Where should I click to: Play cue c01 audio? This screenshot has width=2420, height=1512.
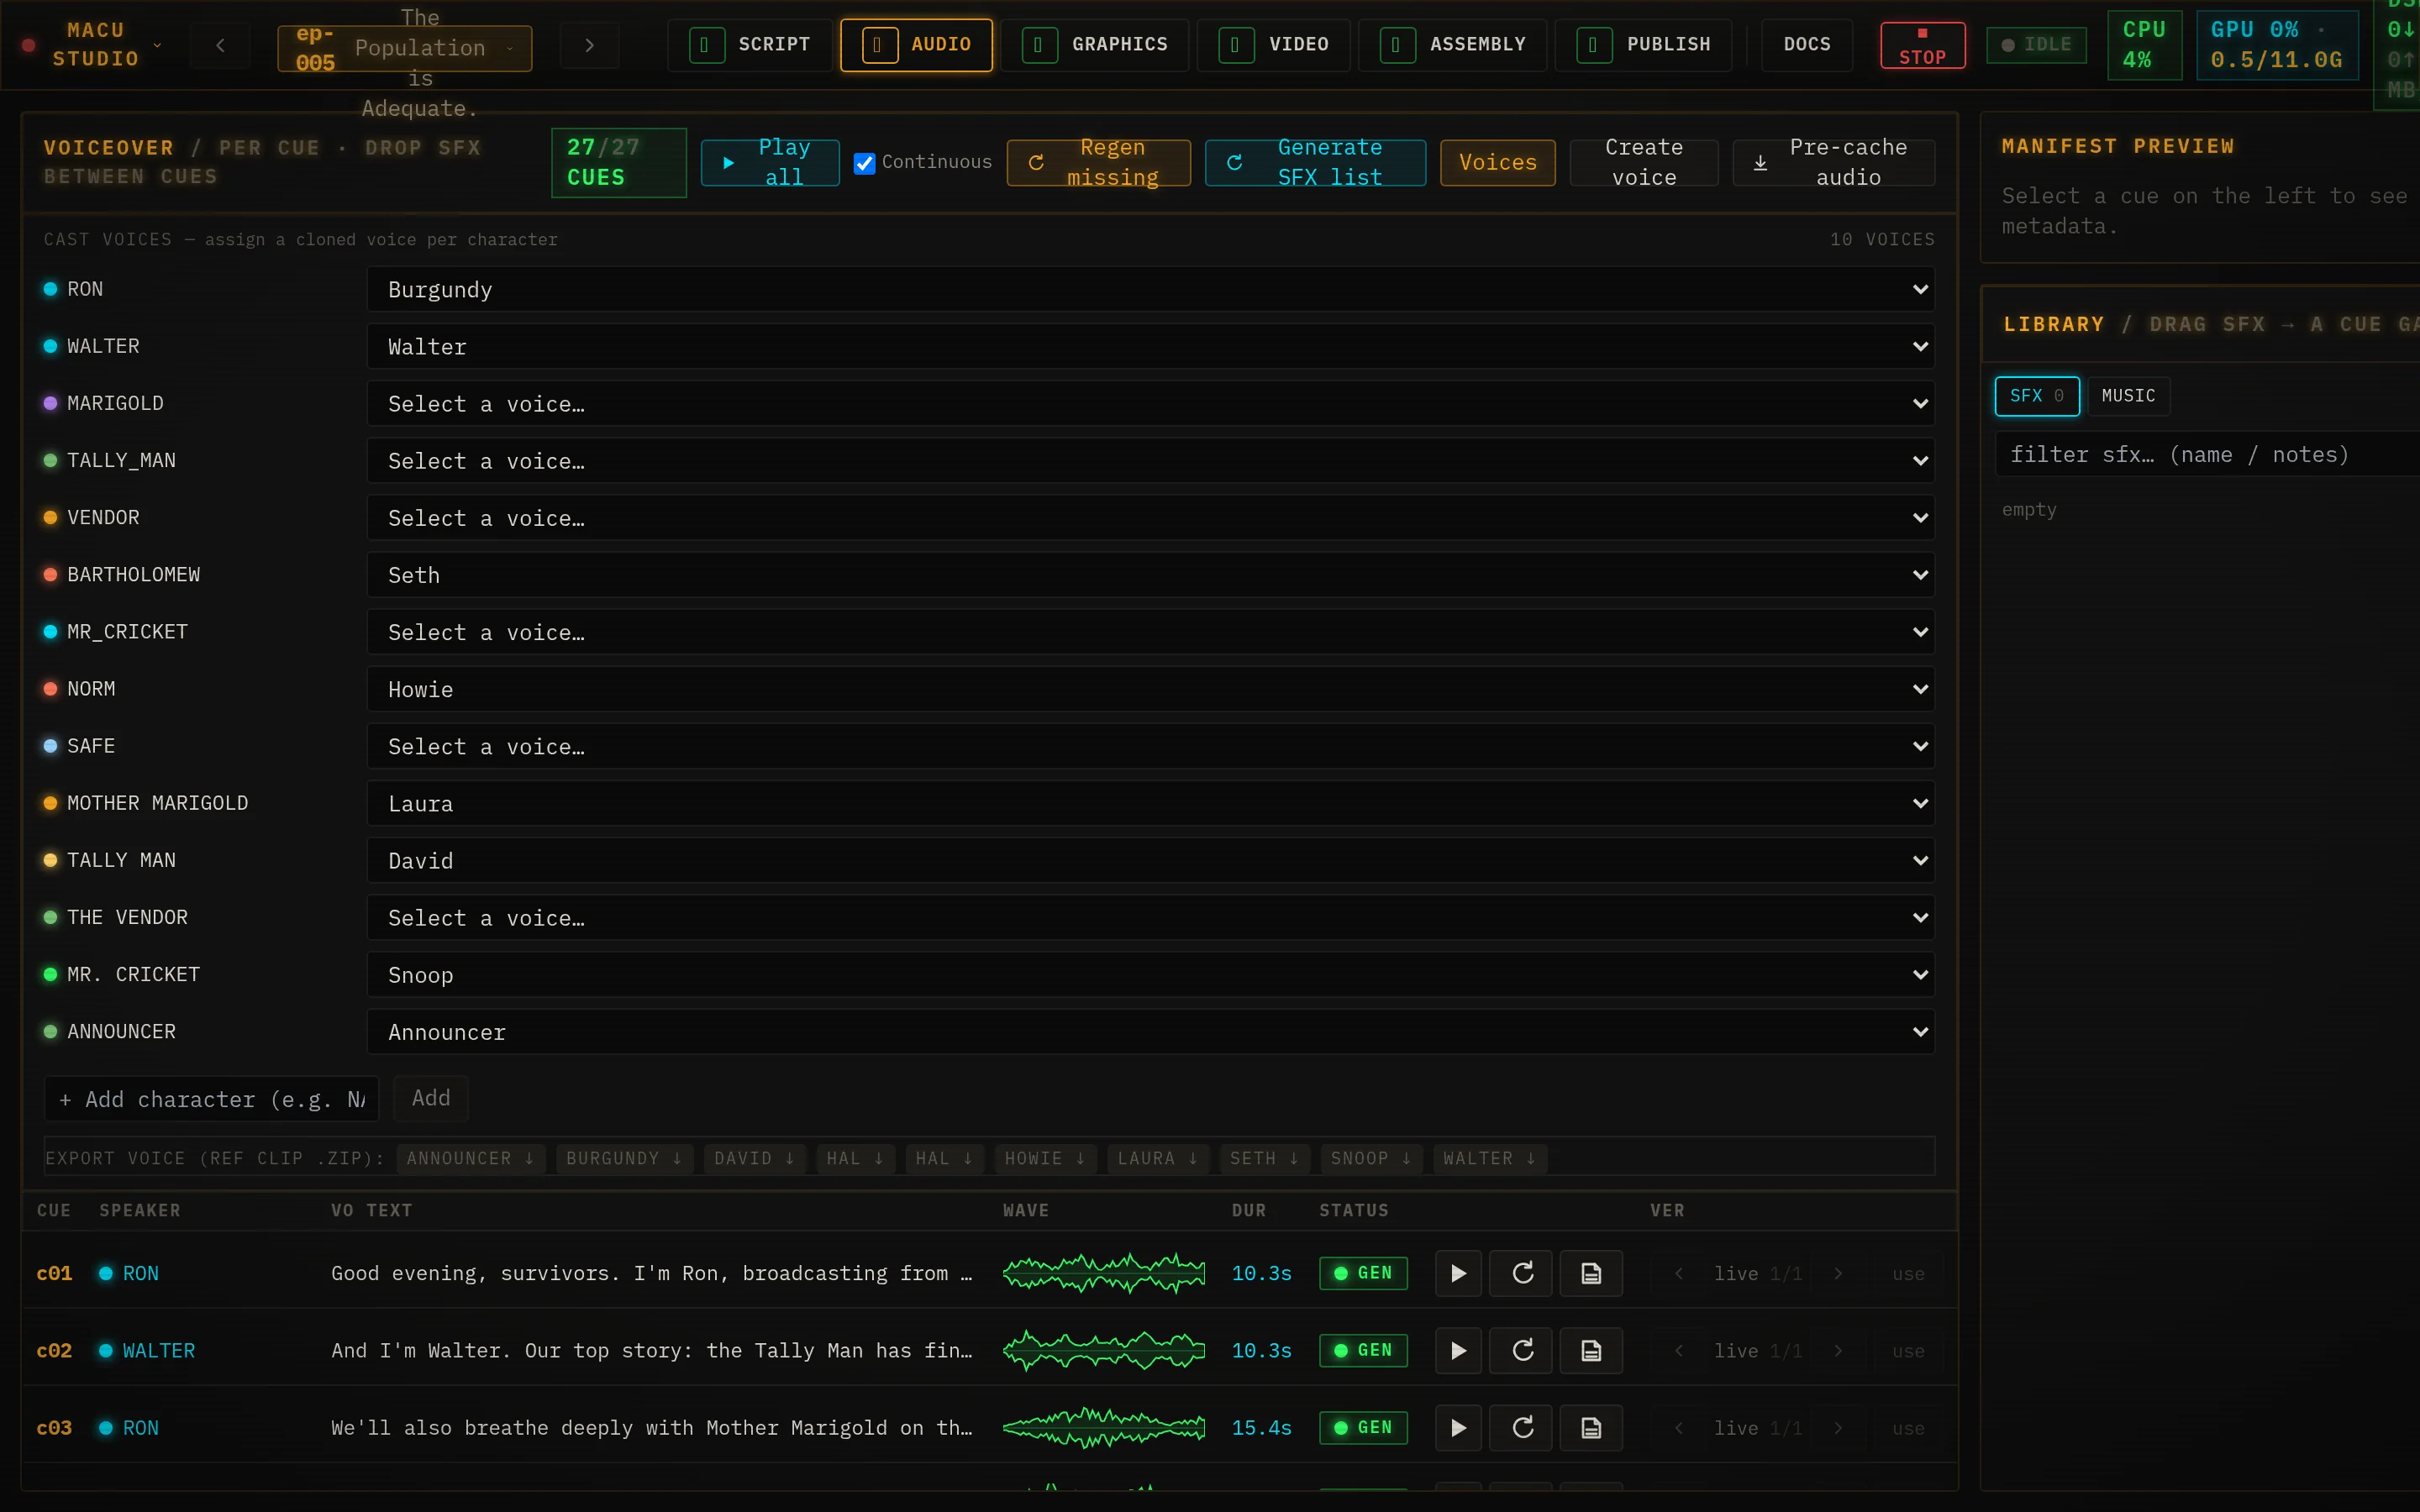[1458, 1273]
